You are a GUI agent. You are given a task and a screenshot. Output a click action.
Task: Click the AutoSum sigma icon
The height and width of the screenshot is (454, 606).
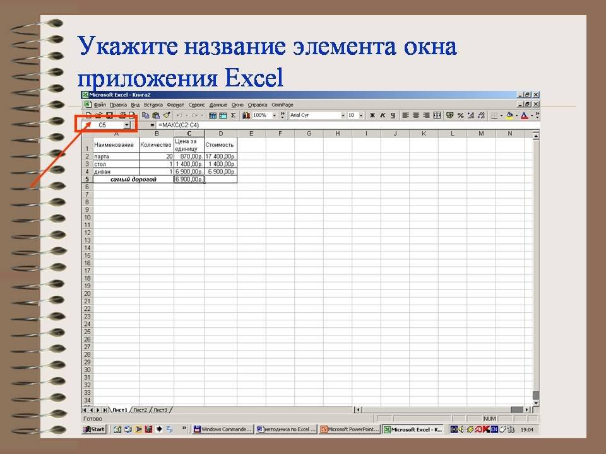tap(233, 115)
